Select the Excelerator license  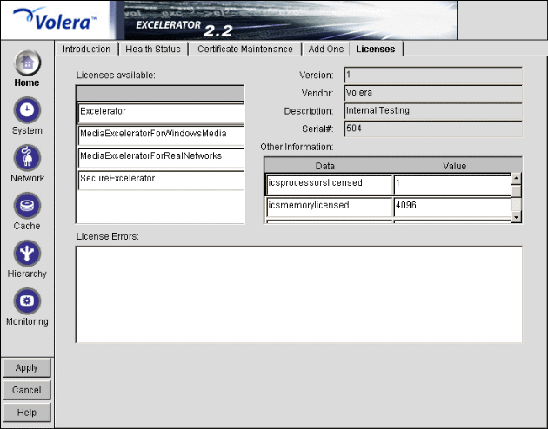(x=161, y=113)
